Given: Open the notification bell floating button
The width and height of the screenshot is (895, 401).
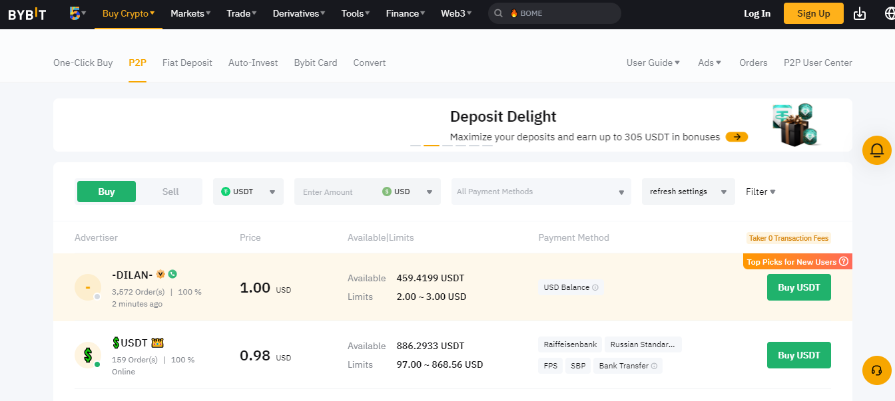Looking at the screenshot, I should click(x=877, y=150).
